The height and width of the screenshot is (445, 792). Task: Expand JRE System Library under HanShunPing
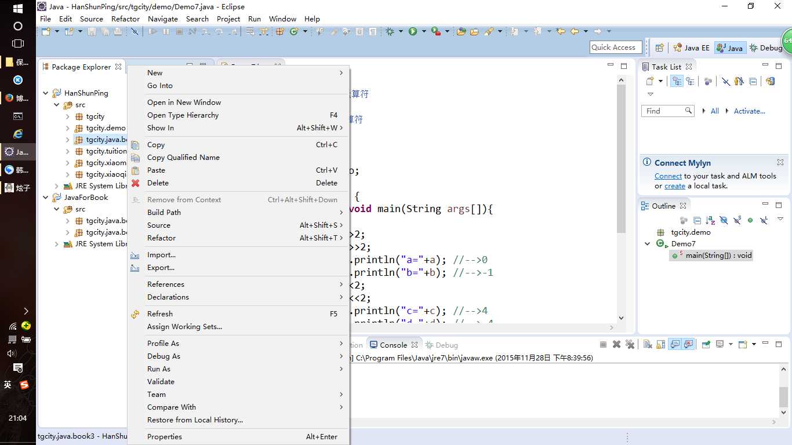[x=56, y=186]
